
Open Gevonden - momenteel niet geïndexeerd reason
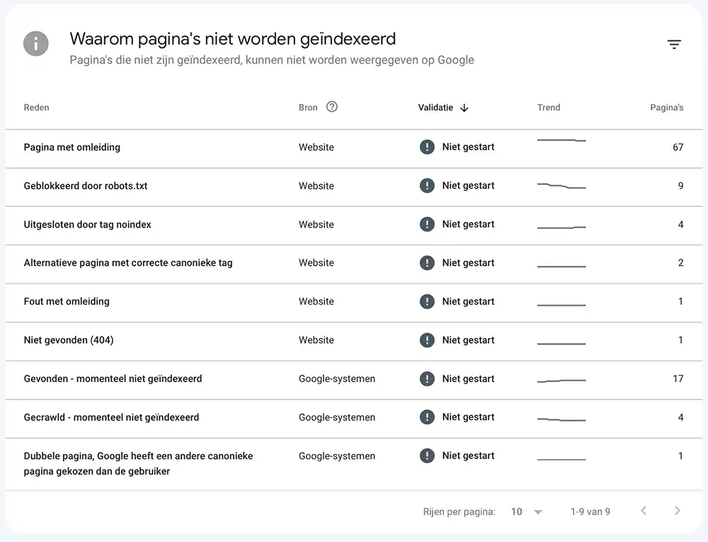113,378
